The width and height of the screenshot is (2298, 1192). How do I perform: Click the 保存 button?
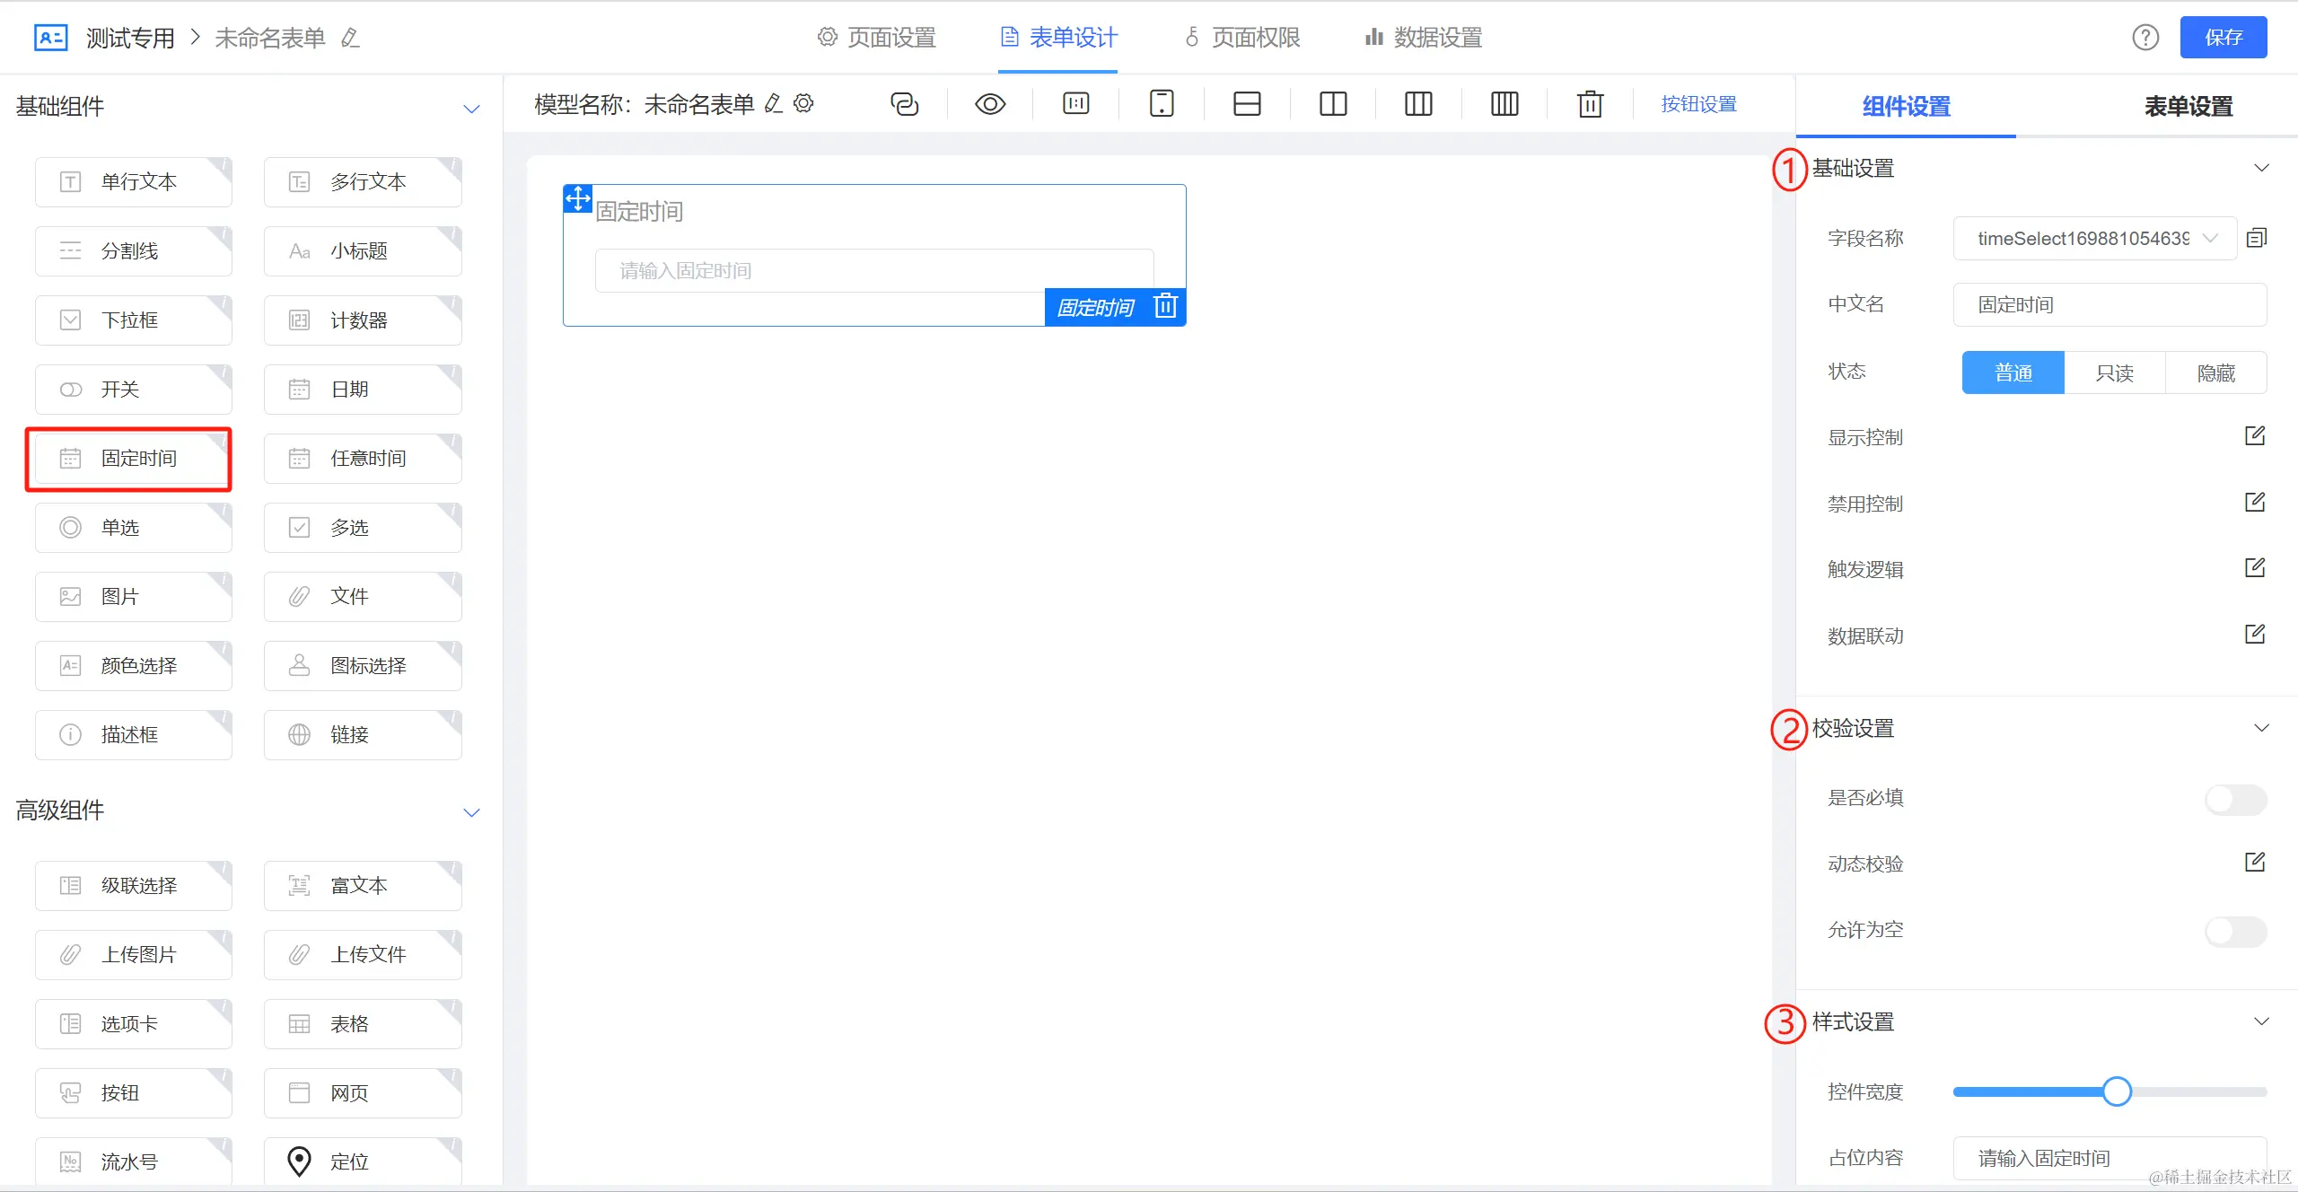(2223, 38)
